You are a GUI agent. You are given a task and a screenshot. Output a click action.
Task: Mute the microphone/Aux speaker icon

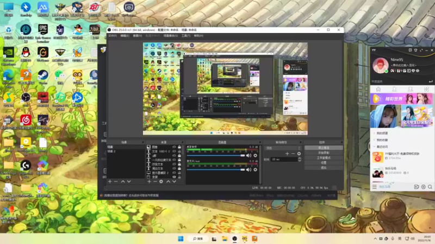pos(248,170)
